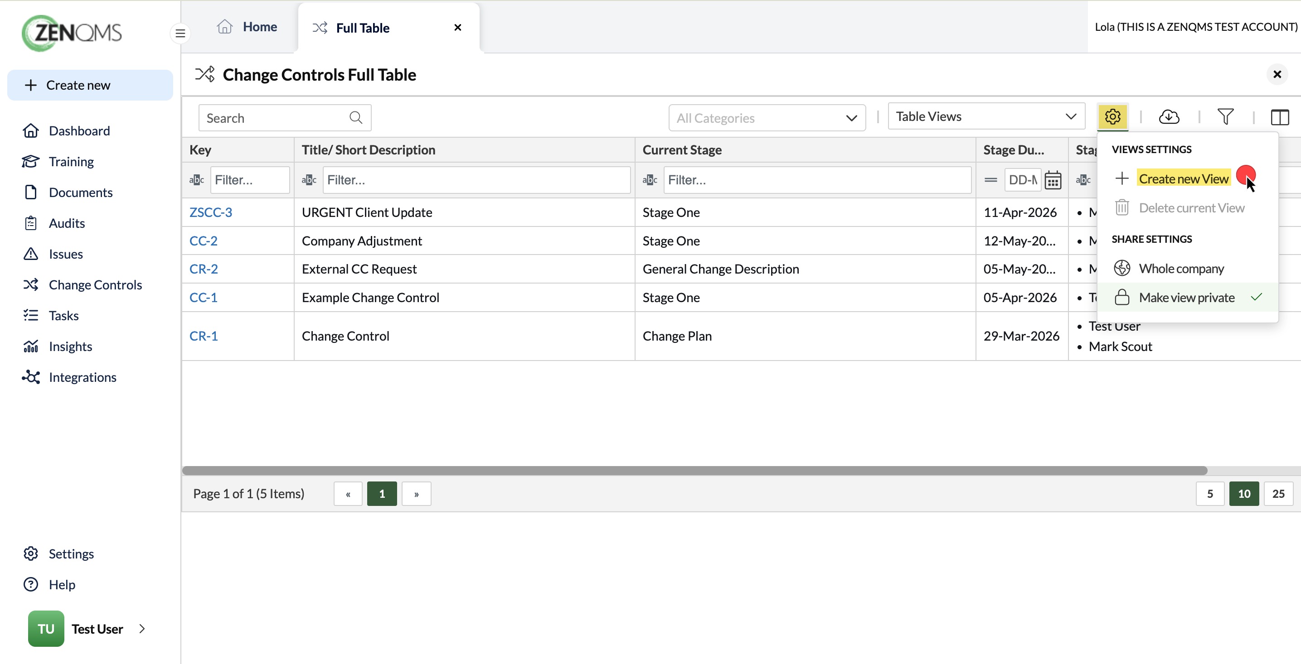This screenshot has height=664, width=1301.
Task: Click the Title column filter field
Action: click(x=477, y=180)
